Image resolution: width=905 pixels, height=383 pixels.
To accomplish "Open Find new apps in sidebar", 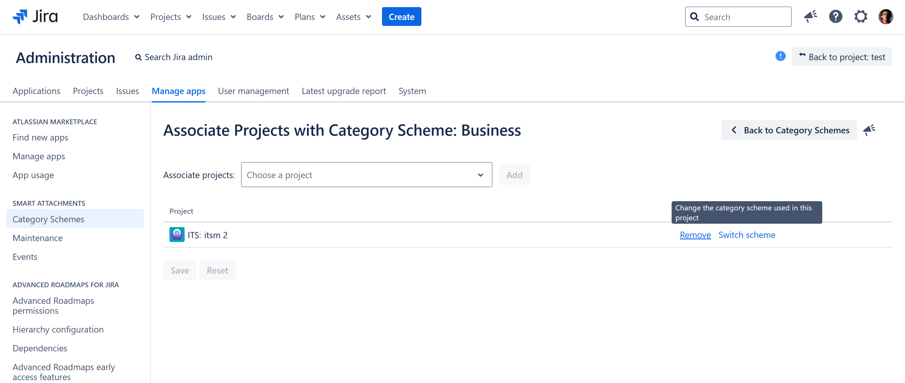I will pos(41,138).
